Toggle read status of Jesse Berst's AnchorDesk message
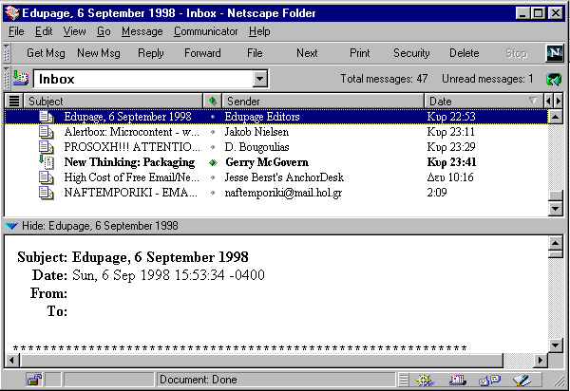Image resolution: width=570 pixels, height=391 pixels. tap(213, 177)
